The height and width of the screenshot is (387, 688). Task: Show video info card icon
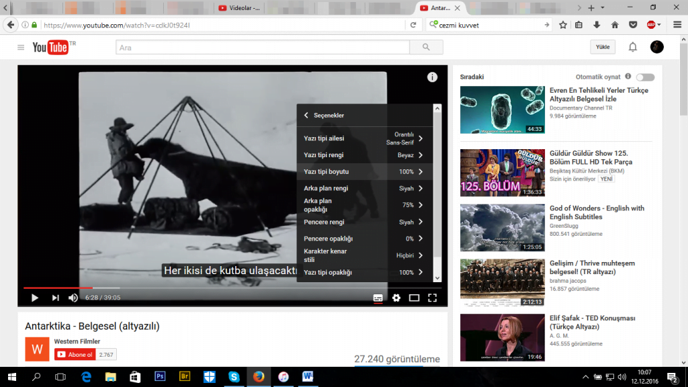[x=432, y=77]
